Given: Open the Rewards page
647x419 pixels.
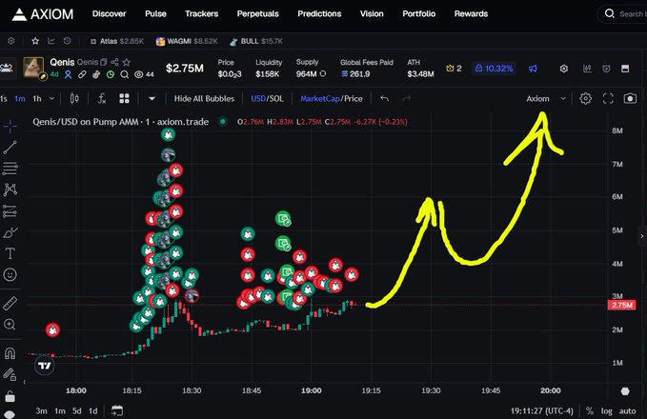Looking at the screenshot, I should pos(471,14).
